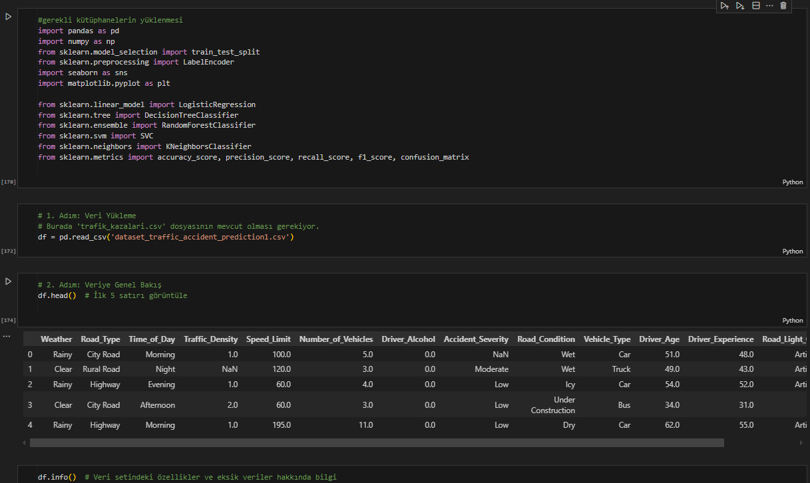This screenshot has width=810, height=483.
Task: Select the 'Under Construction' road condition cell
Action: (552, 405)
